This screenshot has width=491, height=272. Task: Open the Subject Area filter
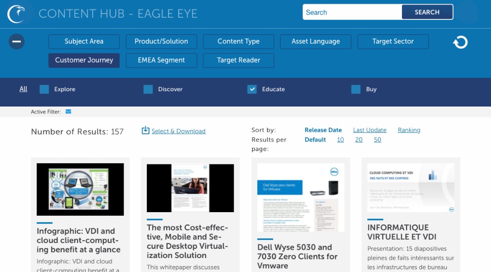(x=84, y=42)
